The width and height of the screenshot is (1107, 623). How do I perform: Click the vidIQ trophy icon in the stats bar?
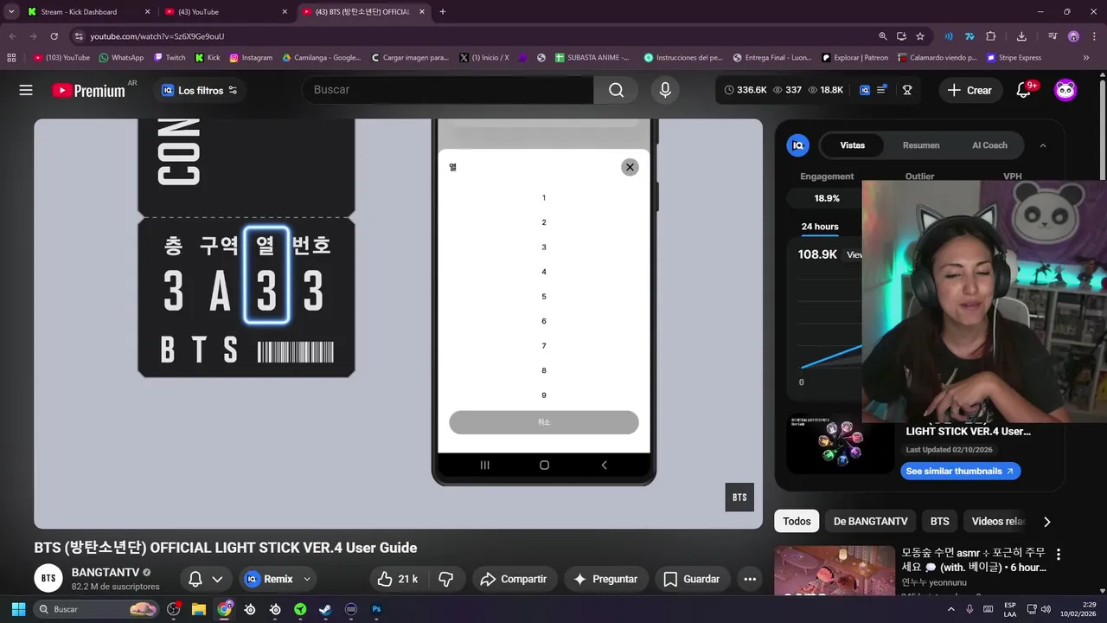(907, 90)
